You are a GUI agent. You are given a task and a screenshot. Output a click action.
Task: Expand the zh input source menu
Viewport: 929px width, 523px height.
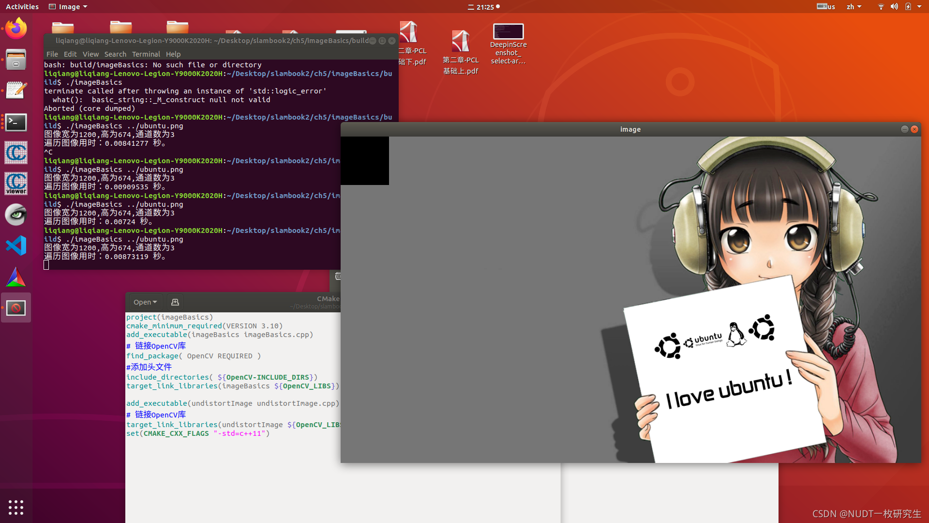pos(854,7)
